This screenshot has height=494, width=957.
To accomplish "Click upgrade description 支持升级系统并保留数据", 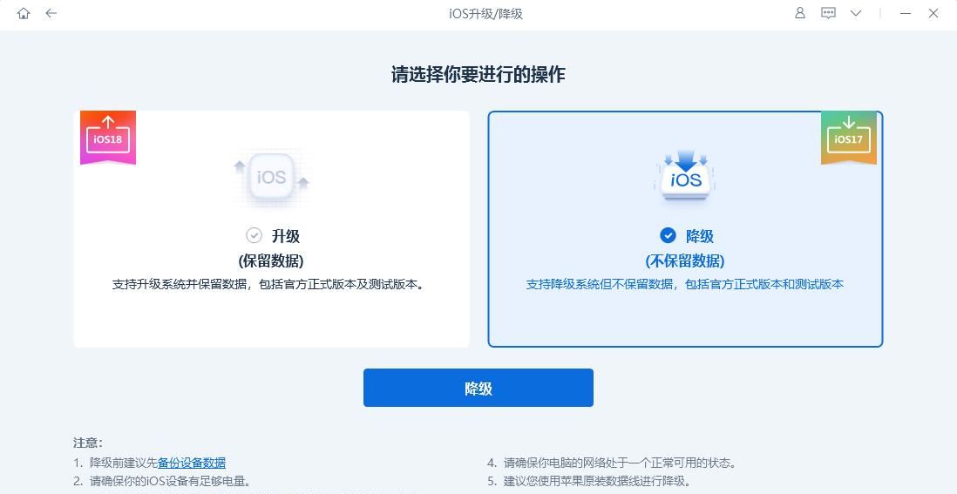I will (x=268, y=284).
